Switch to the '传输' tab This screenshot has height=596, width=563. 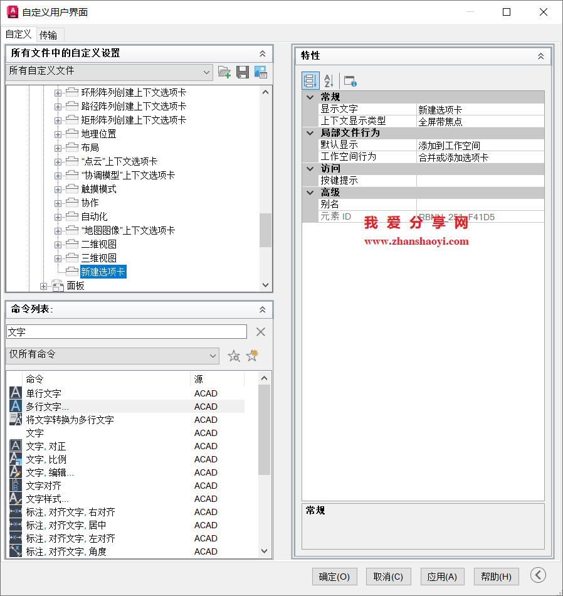click(x=50, y=35)
